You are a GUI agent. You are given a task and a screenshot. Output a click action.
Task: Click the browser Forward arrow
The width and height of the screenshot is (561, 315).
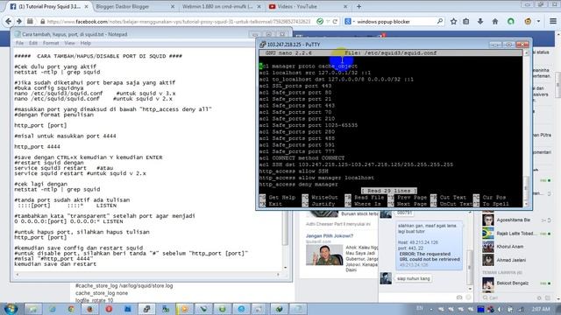click(19, 21)
